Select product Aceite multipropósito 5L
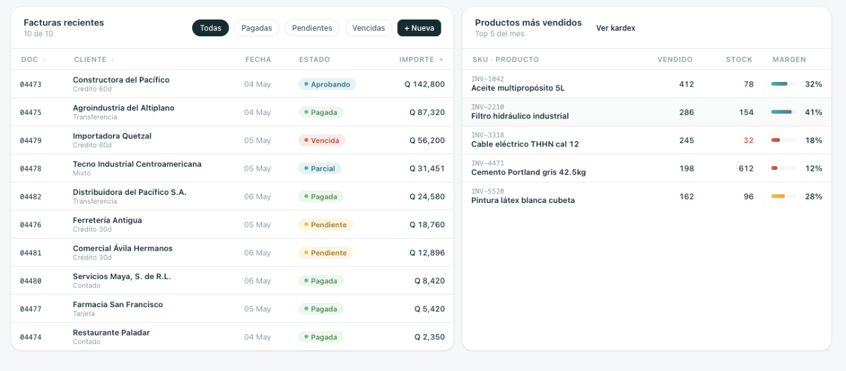The image size is (846, 371). pyautogui.click(x=518, y=88)
